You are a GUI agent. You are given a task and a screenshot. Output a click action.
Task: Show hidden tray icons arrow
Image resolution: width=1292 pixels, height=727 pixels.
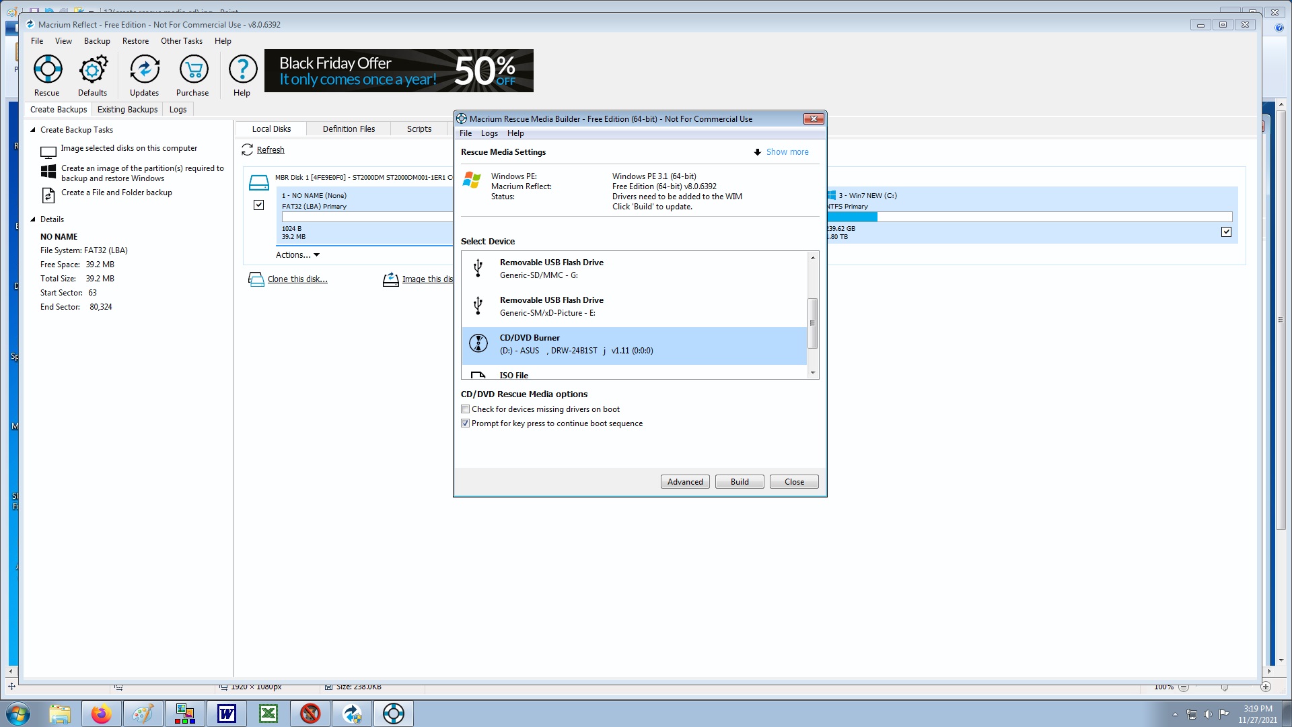[1175, 714]
